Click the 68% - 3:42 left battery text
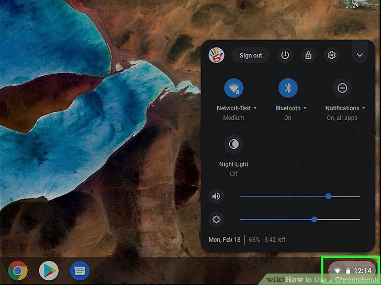The height and width of the screenshot is (285, 381). [267, 240]
